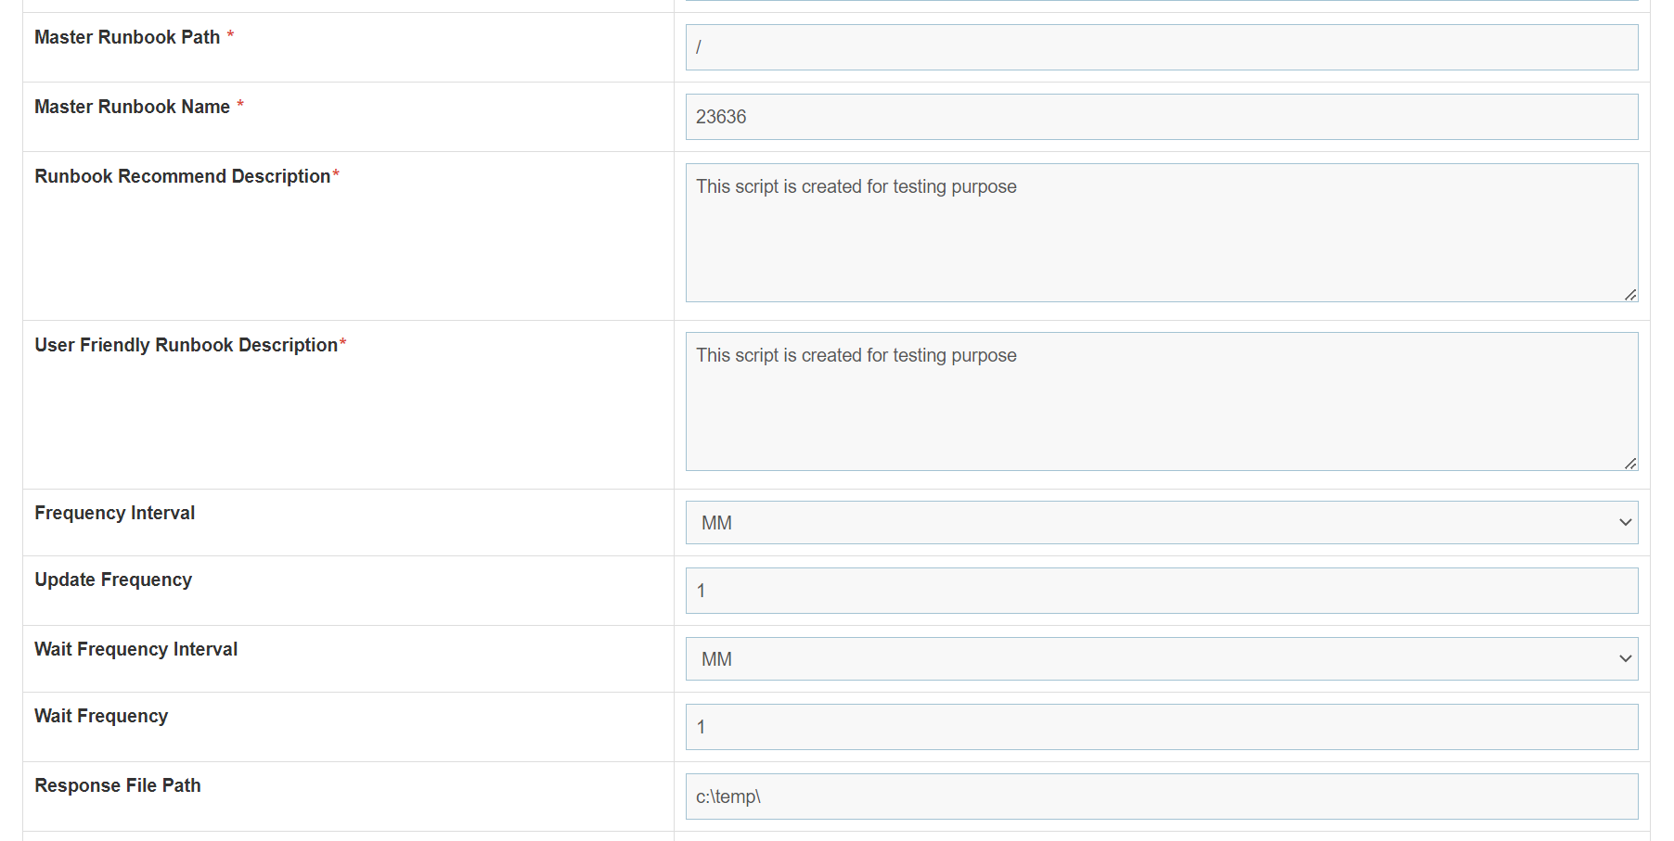Screen dimensions: 1674x841
Task: Click the Master Runbook Name label
Action: (132, 107)
